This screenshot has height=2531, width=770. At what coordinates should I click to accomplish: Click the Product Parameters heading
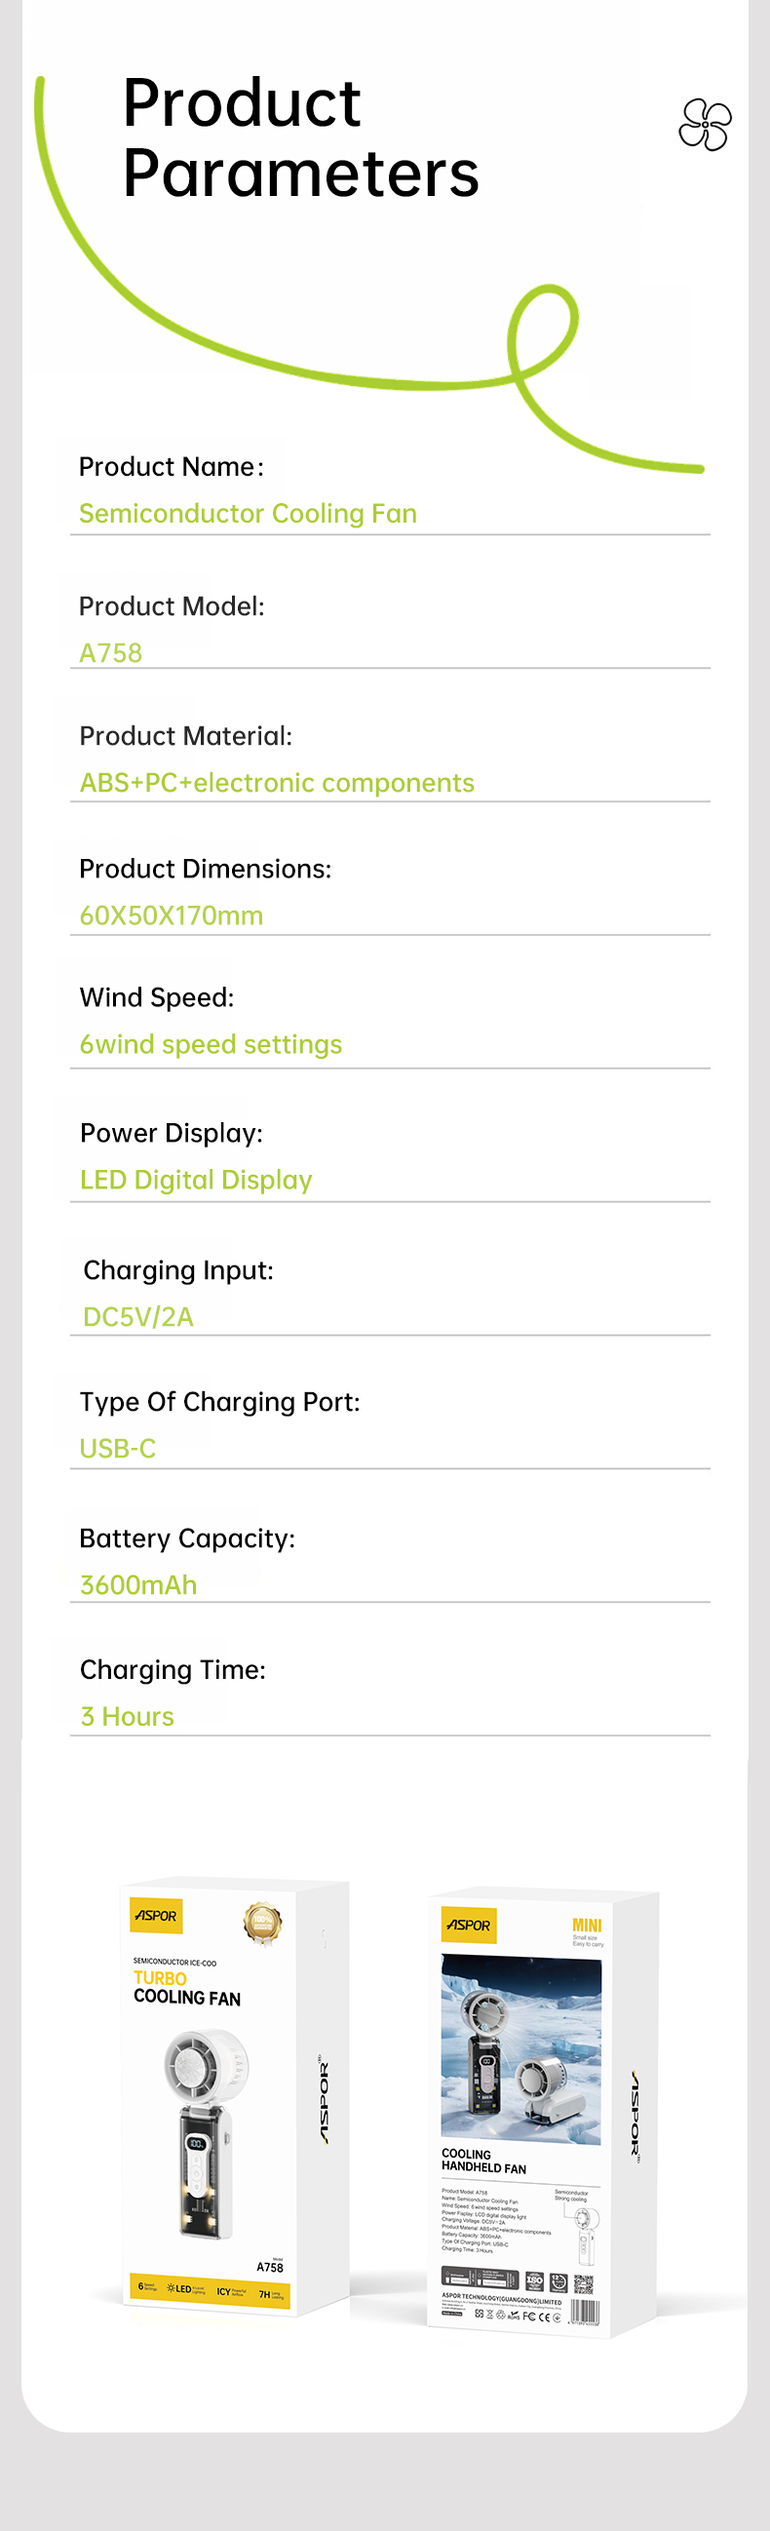[300, 137]
